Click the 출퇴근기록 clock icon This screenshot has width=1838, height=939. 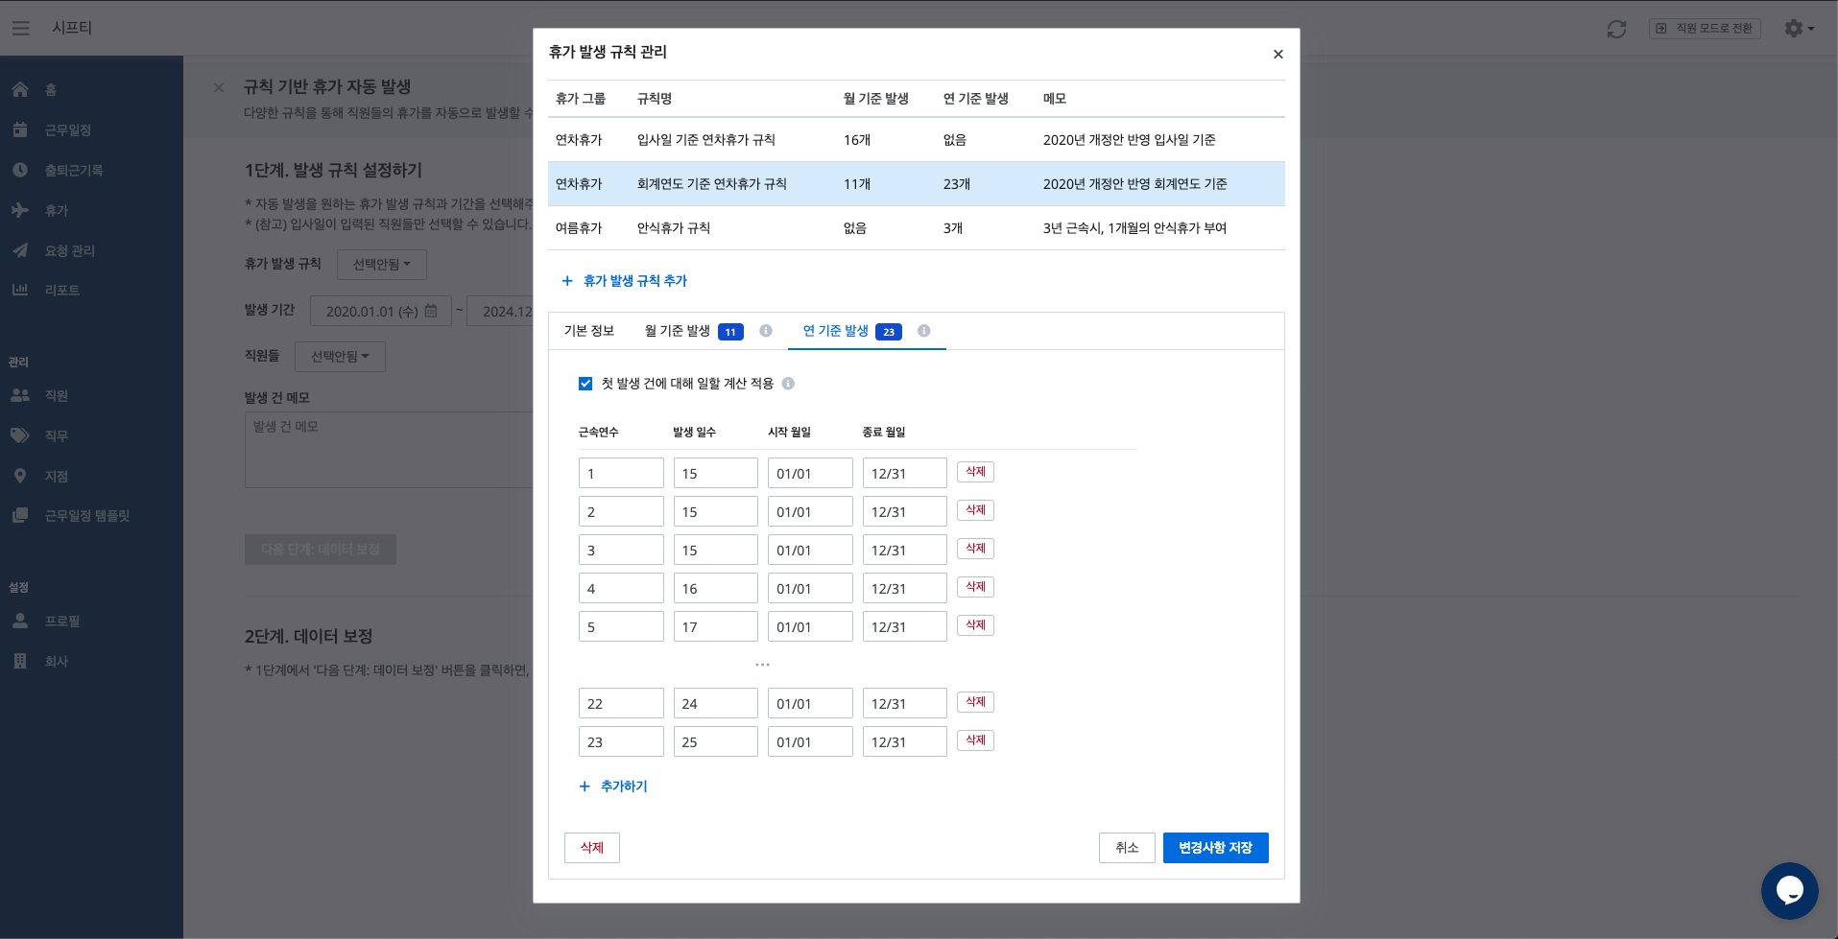tap(20, 170)
